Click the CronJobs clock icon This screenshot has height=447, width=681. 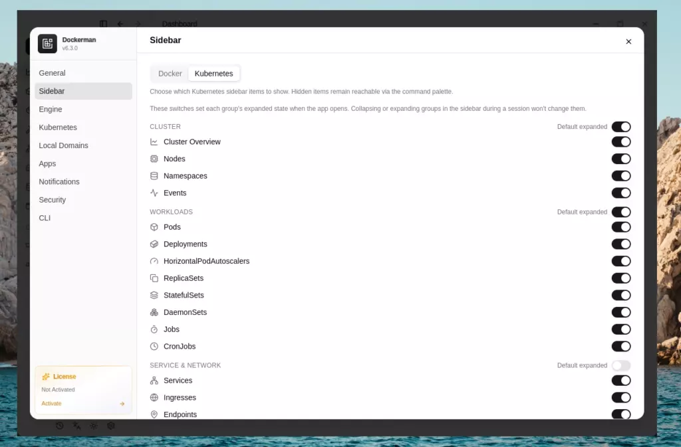(x=154, y=347)
